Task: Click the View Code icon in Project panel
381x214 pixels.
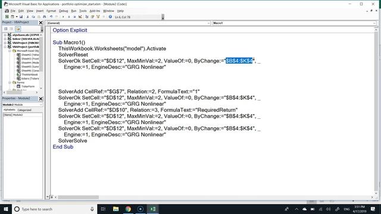Action: [6, 29]
